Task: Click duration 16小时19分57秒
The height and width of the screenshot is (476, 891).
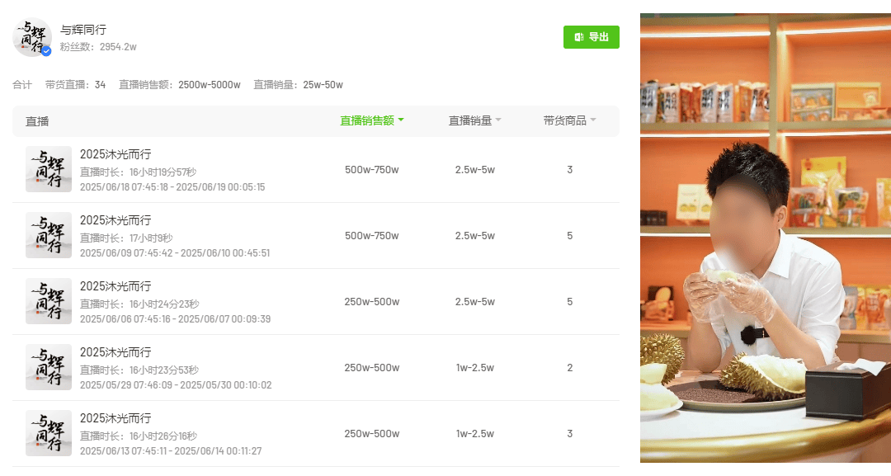Action: tap(138, 172)
